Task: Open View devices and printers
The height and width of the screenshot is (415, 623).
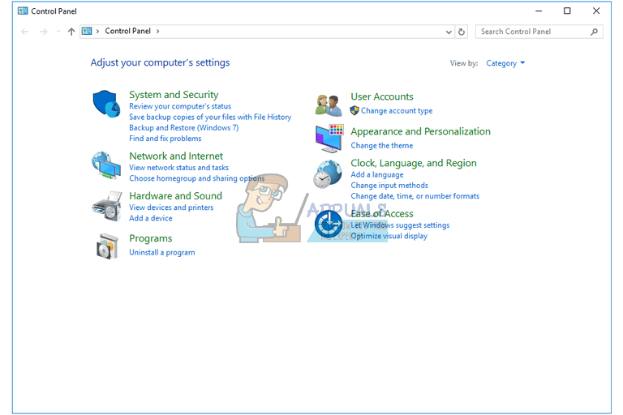Action: tap(171, 207)
